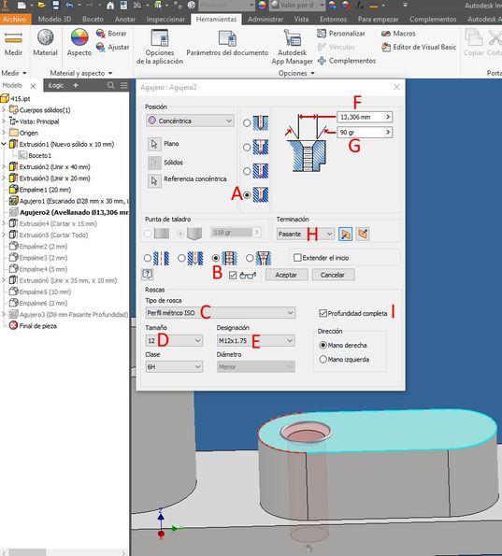Switch to the Modelo 3D ribbon tab
The image size is (502, 556).
click(54, 19)
